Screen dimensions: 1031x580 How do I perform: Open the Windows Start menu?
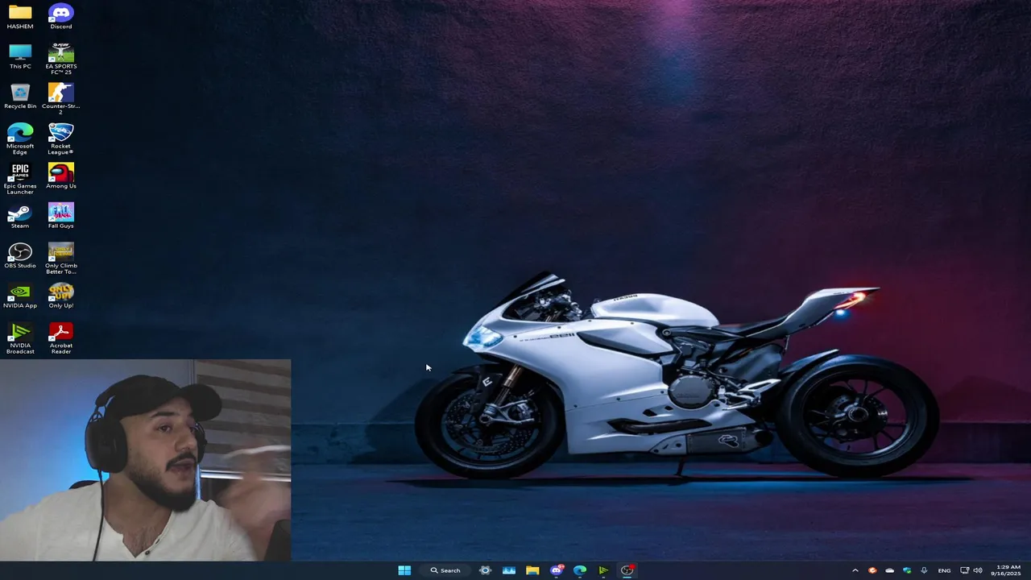point(404,570)
